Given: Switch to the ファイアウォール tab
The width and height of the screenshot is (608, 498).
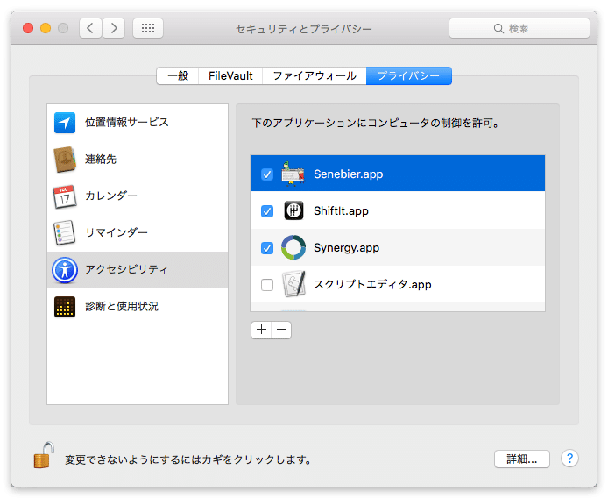Looking at the screenshot, I should 315,75.
